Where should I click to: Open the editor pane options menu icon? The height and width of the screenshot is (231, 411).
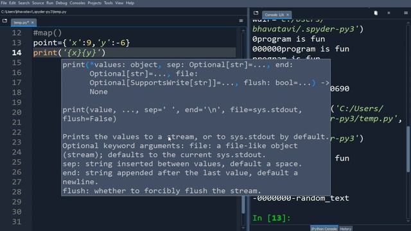click(241, 21)
